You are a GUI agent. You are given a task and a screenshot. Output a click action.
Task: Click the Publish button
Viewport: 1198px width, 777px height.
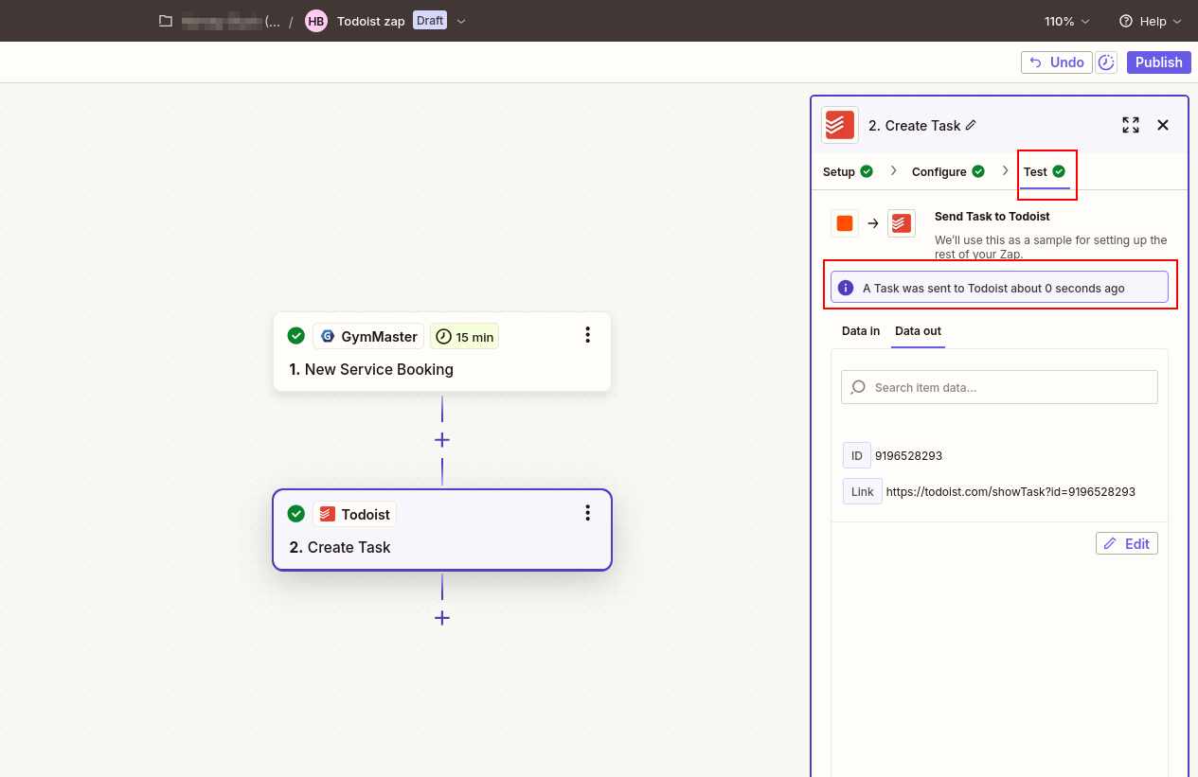coord(1158,62)
